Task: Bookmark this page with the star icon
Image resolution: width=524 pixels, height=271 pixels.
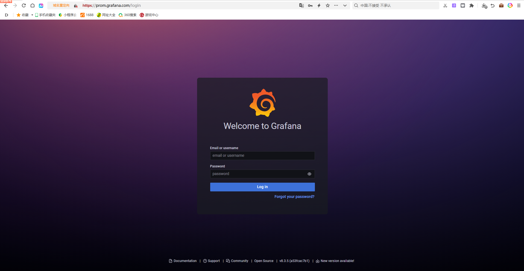Action: [328, 5]
